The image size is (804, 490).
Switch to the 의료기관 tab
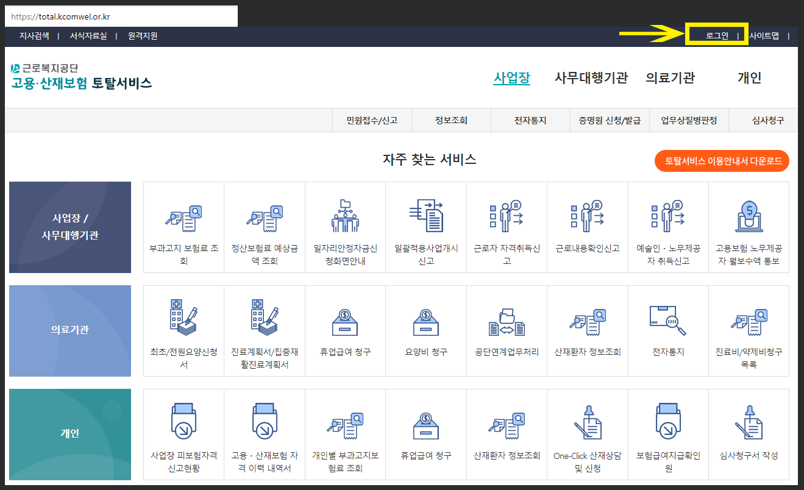[671, 78]
